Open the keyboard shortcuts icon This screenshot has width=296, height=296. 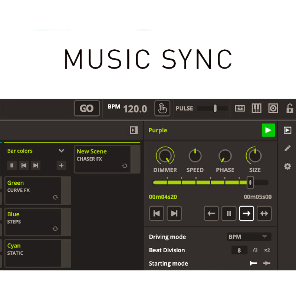(x=240, y=108)
